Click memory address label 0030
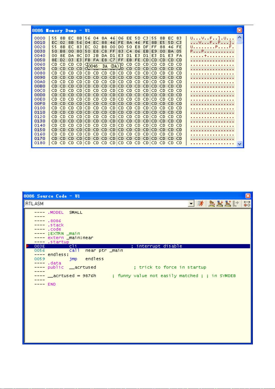 pos(40,51)
